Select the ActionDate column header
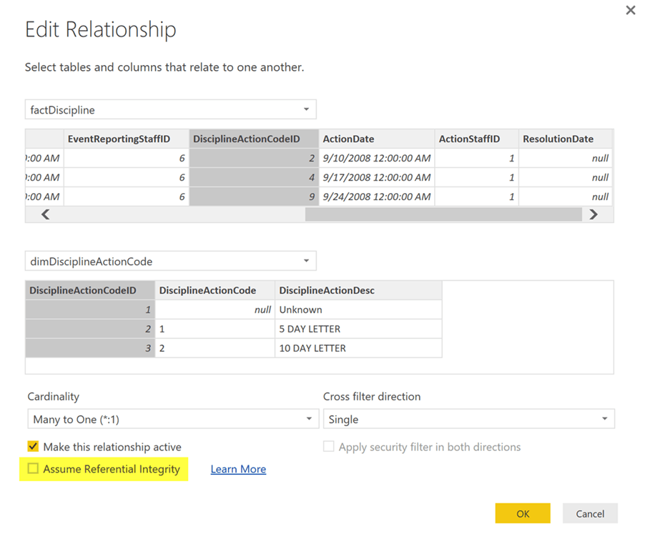 [x=348, y=139]
